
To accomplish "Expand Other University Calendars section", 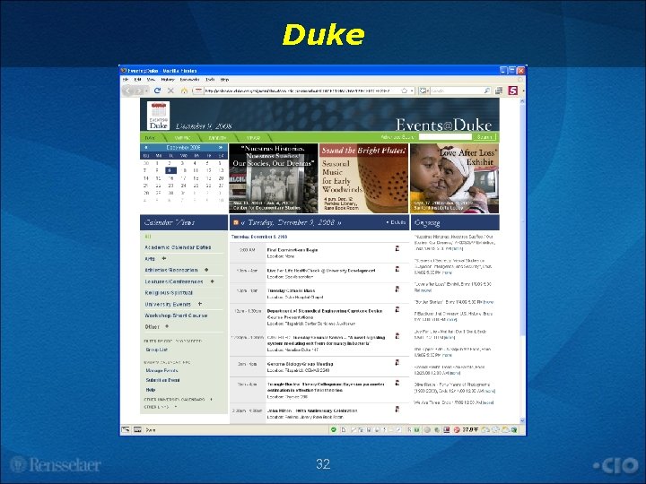I will pos(212,399).
